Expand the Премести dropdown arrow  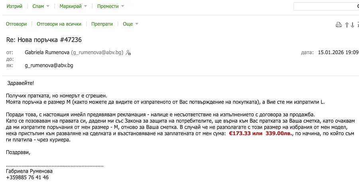[122, 6]
